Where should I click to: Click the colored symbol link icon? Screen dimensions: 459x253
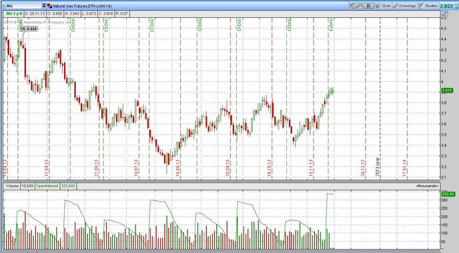[x=49, y=6]
